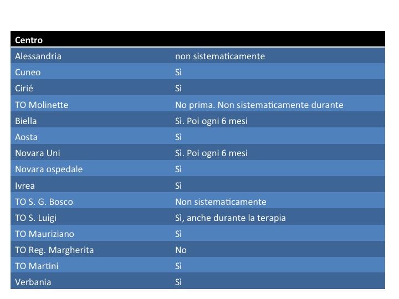Screen dimensions: 399x299
Task: Click the Centro header cell
Action: click(29, 40)
